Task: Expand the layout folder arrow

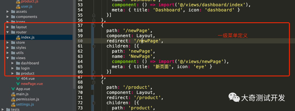Action: tap(8, 27)
